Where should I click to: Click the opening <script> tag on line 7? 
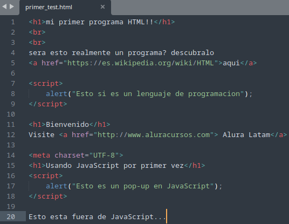(x=46, y=84)
